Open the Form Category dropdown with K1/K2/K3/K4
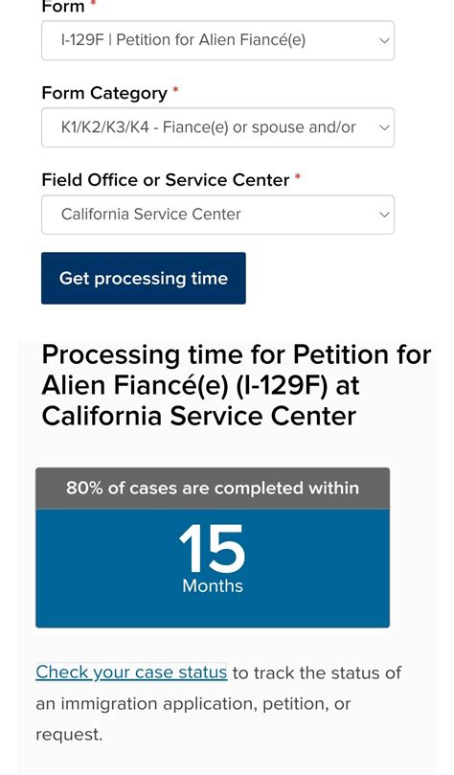 (x=217, y=127)
